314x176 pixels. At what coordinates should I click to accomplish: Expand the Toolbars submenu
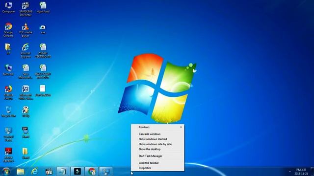(x=157, y=127)
